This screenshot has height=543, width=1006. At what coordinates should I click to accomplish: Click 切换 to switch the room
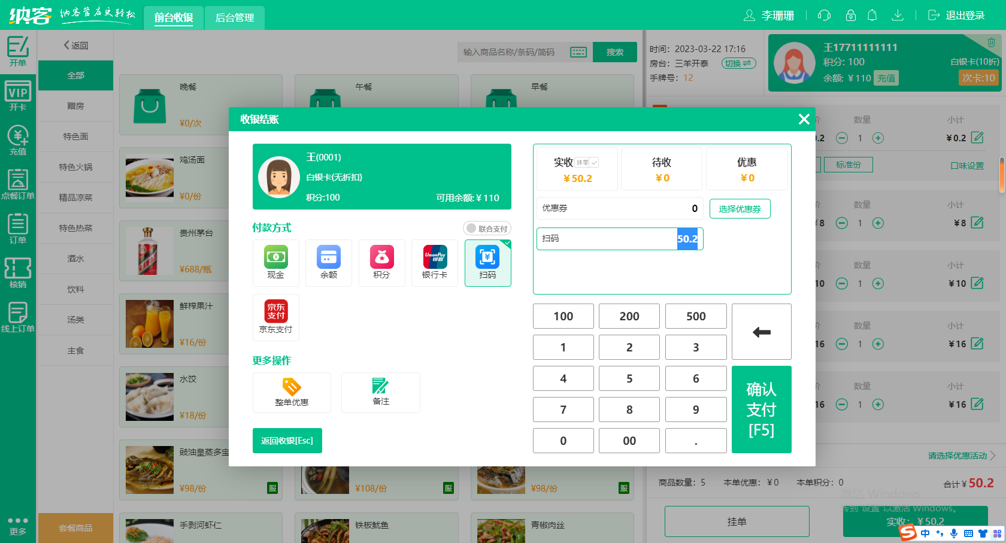point(738,62)
